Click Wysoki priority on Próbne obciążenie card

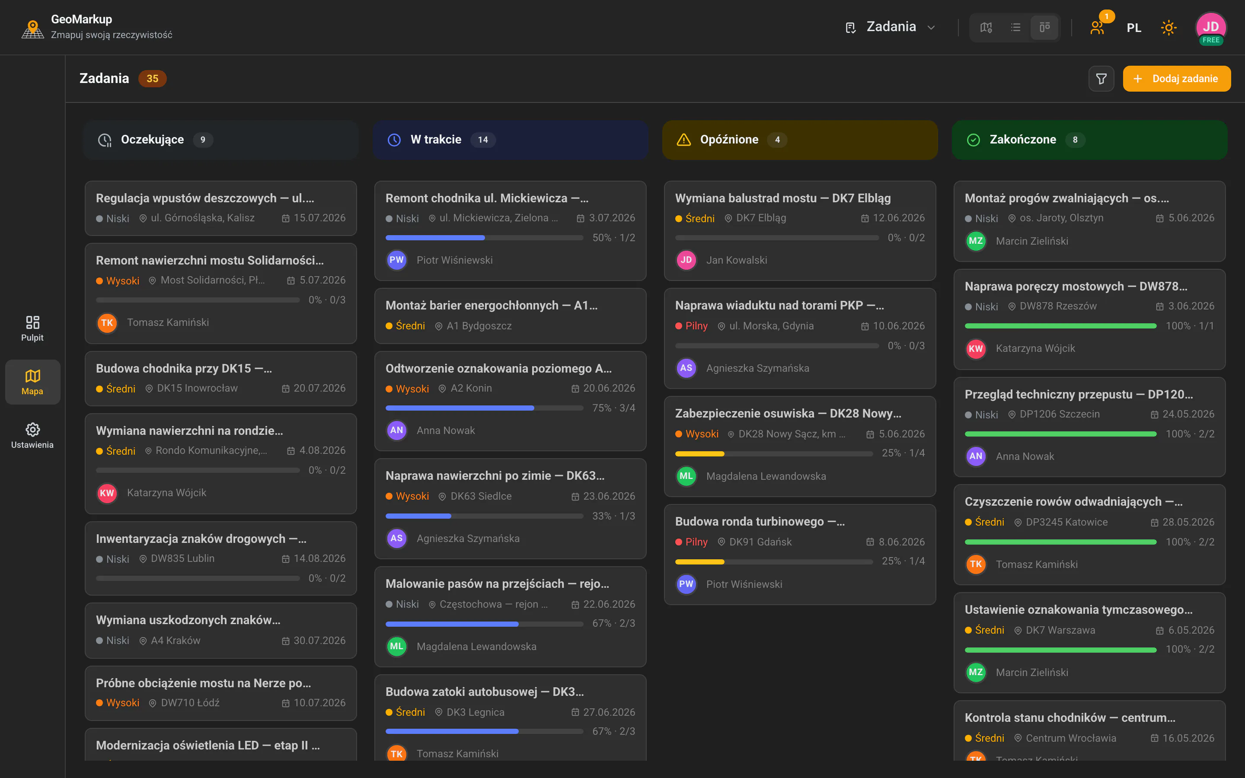118,703
